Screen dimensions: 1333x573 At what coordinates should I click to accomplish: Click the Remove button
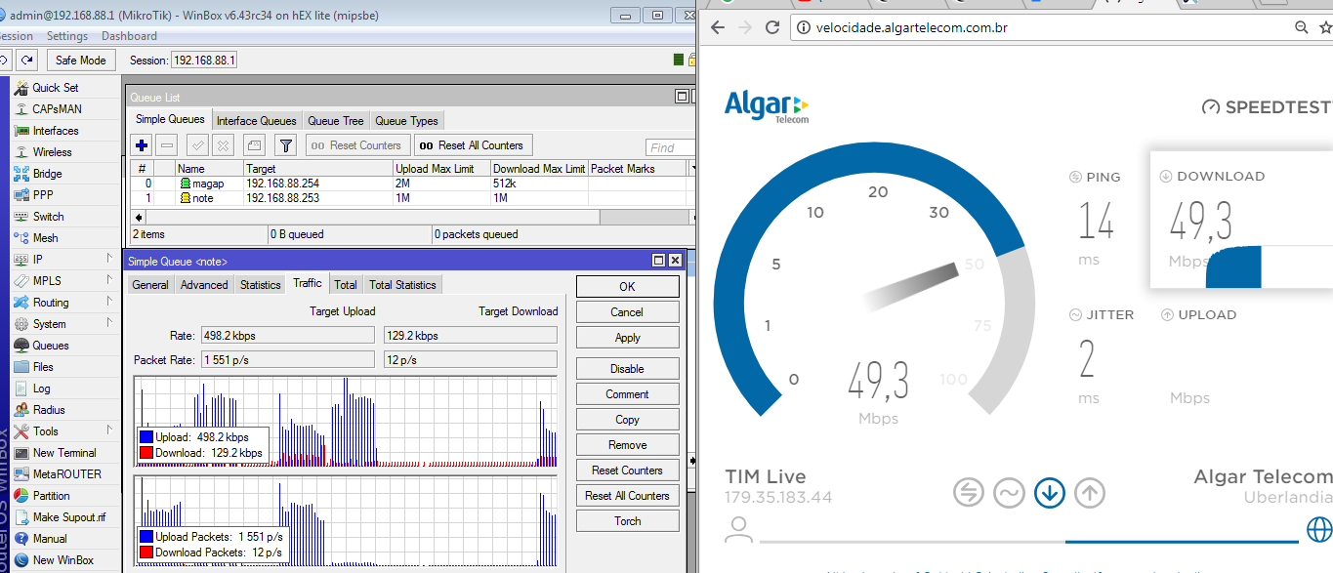click(627, 445)
